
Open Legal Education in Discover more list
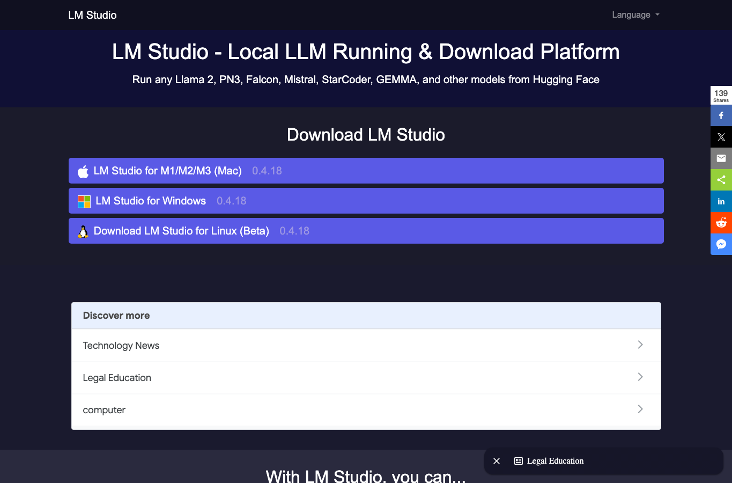click(x=366, y=378)
